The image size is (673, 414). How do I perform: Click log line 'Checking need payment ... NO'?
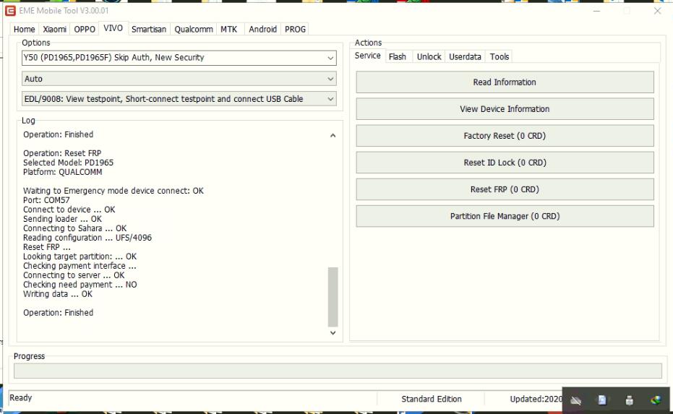80,285
